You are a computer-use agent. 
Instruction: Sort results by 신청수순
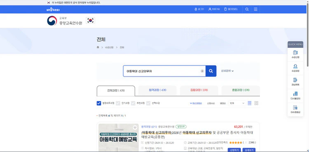tap(211, 103)
